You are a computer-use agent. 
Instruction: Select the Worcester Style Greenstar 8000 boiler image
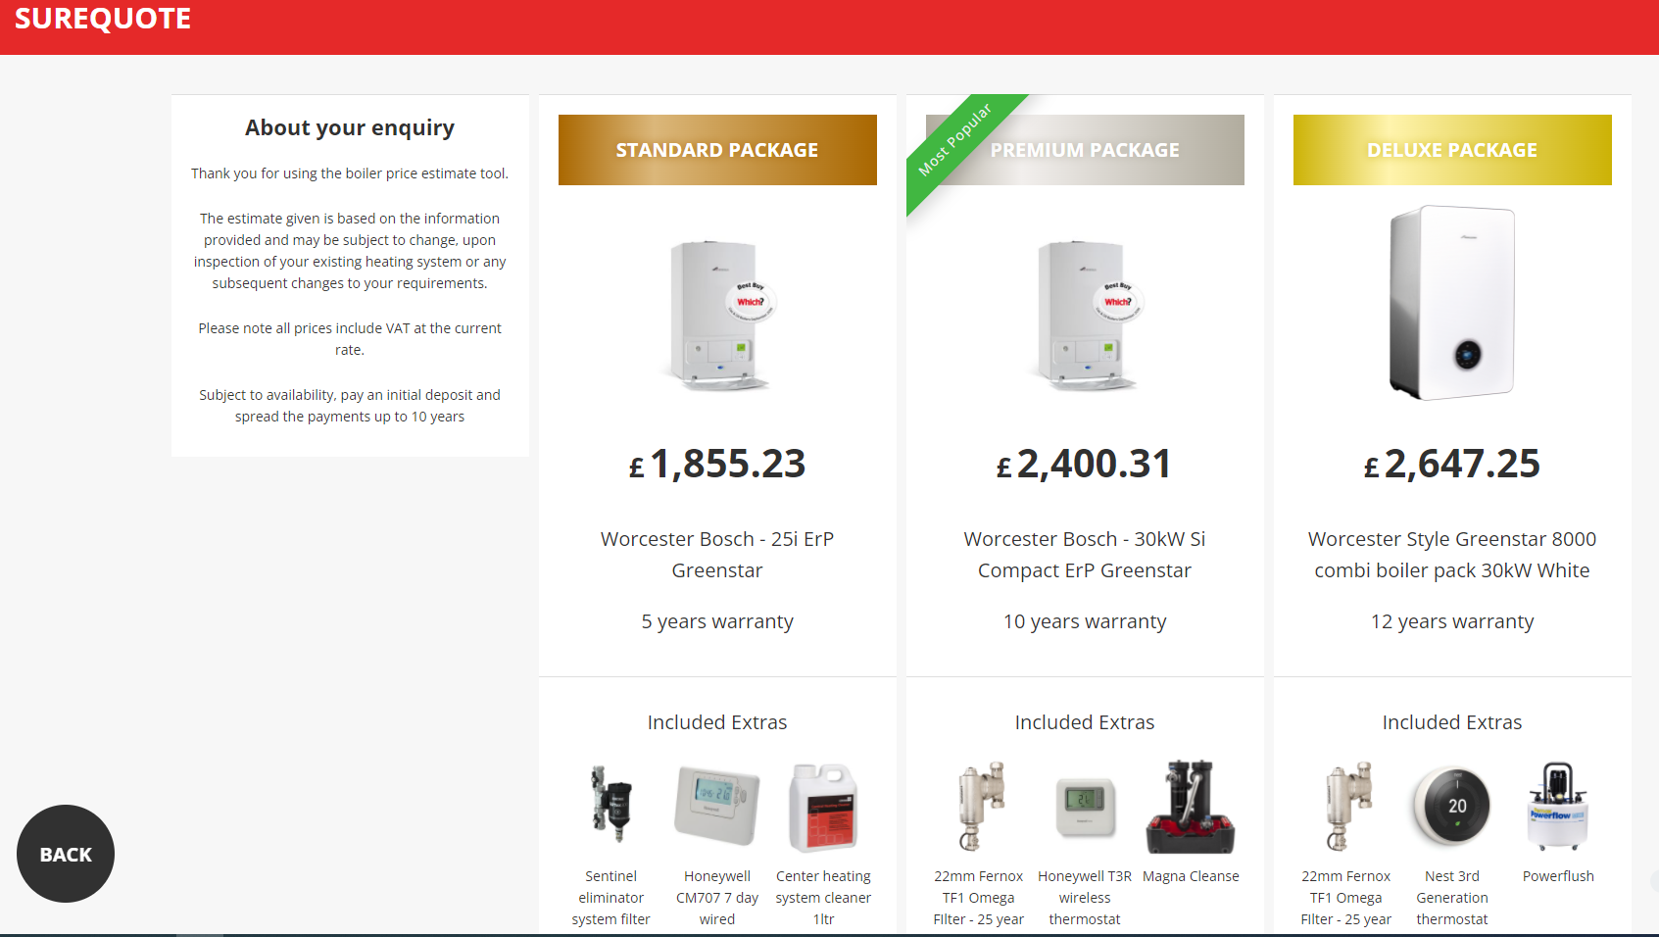pyautogui.click(x=1452, y=302)
